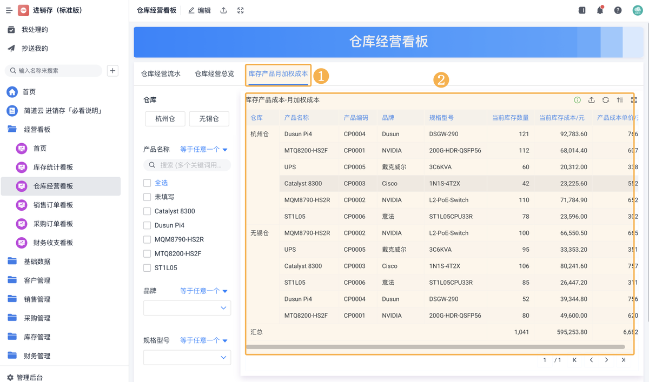The width and height of the screenshot is (649, 382).
Task: Switch to the 仓库经营流水 tab
Action: [161, 73]
